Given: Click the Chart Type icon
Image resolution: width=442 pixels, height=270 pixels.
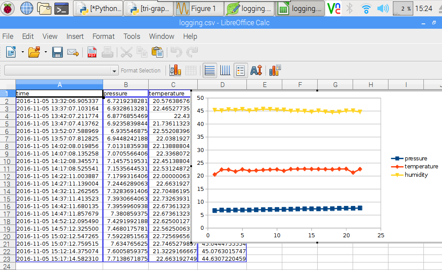Looking at the screenshot, I should click(175, 70).
